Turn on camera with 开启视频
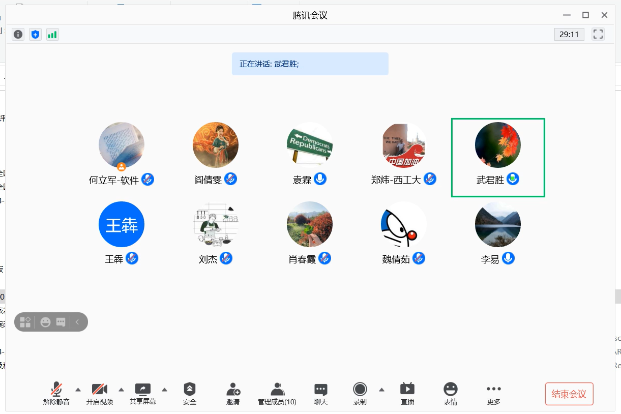 [100, 394]
